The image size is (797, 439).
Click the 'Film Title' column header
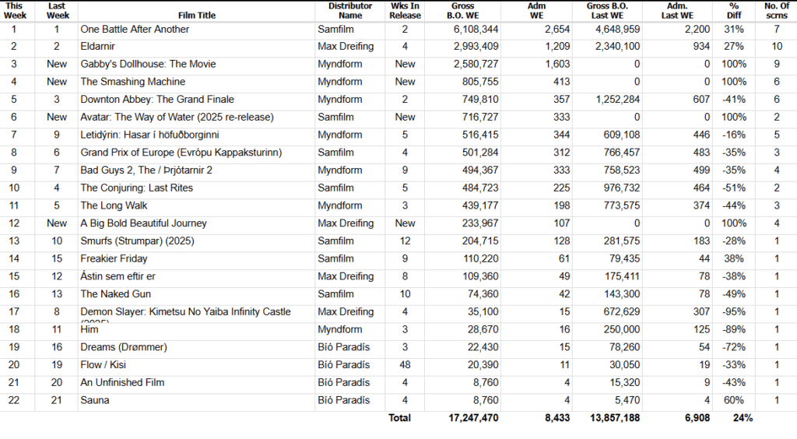click(195, 15)
